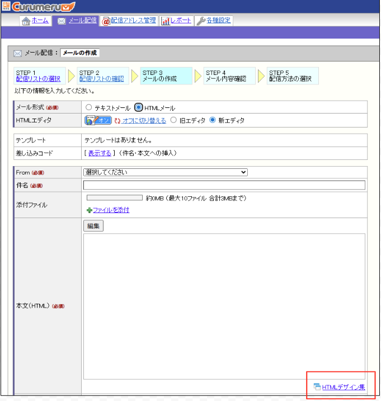The image size is (381, 401).
Task: Click the @ icon for 配信アドレス管理
Action: [x=106, y=21]
